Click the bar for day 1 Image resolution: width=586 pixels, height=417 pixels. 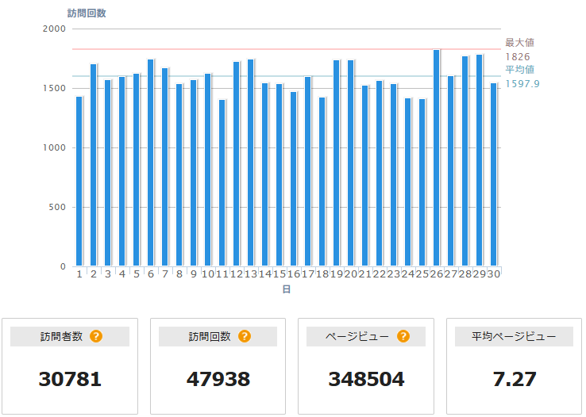pyautogui.click(x=79, y=182)
